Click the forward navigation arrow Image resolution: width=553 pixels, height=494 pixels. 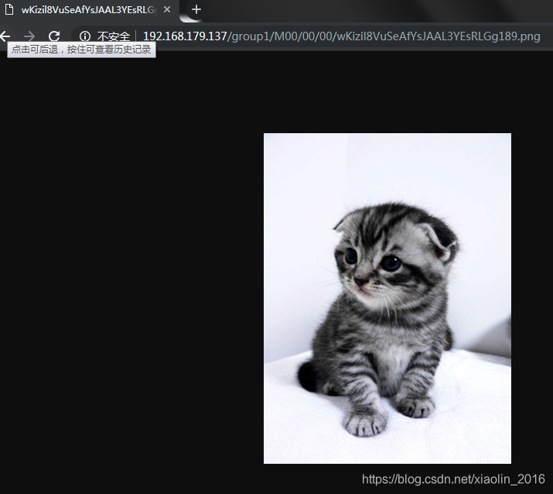point(29,36)
